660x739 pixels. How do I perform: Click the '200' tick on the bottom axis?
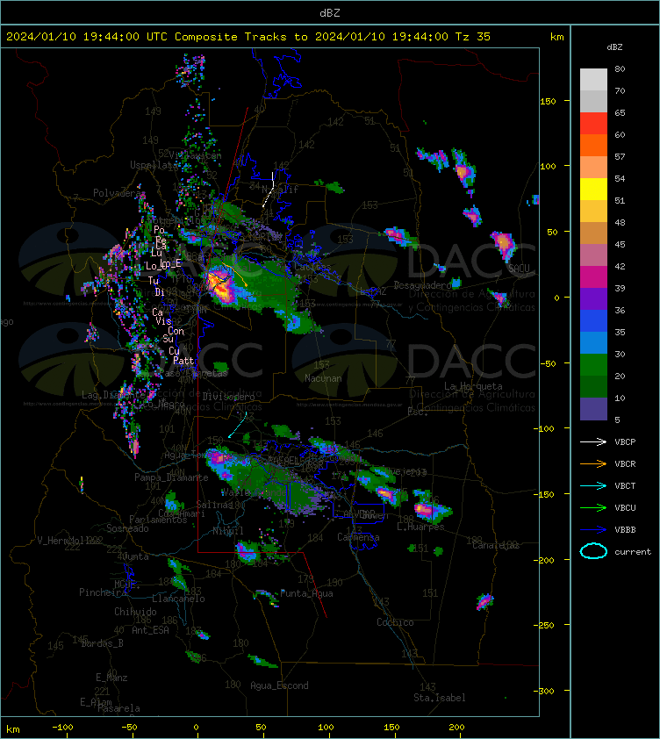pyautogui.click(x=456, y=728)
